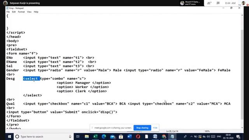Click the onclick="disp()" text
This screenshot has width=249, height=140.
[x=98, y=112]
